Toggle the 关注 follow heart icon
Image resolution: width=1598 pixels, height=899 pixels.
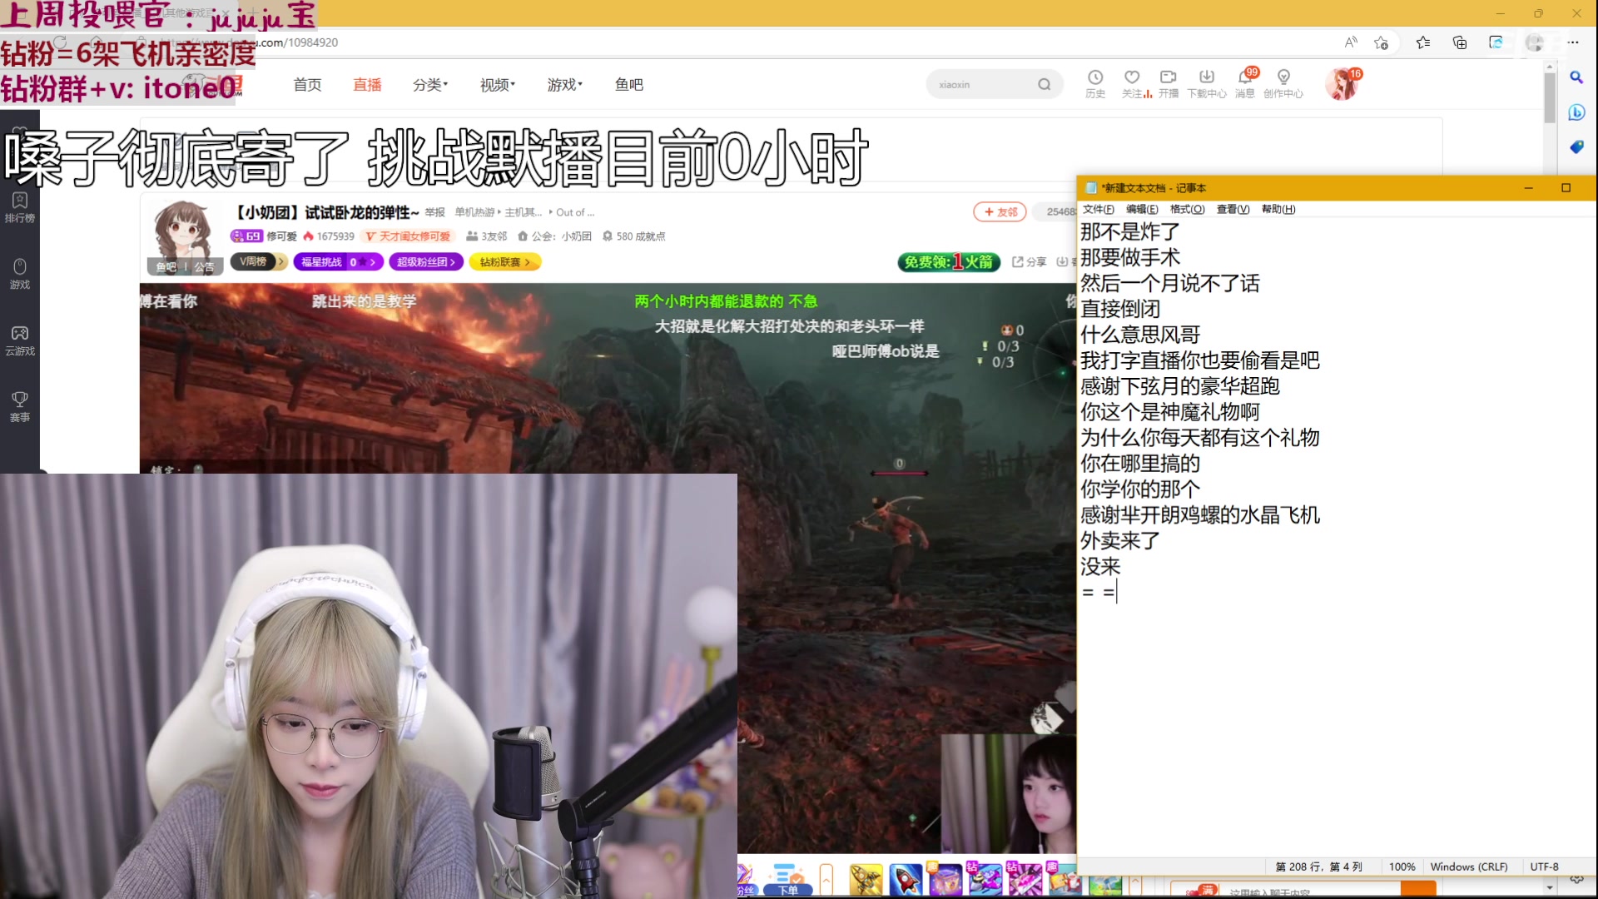[1133, 82]
